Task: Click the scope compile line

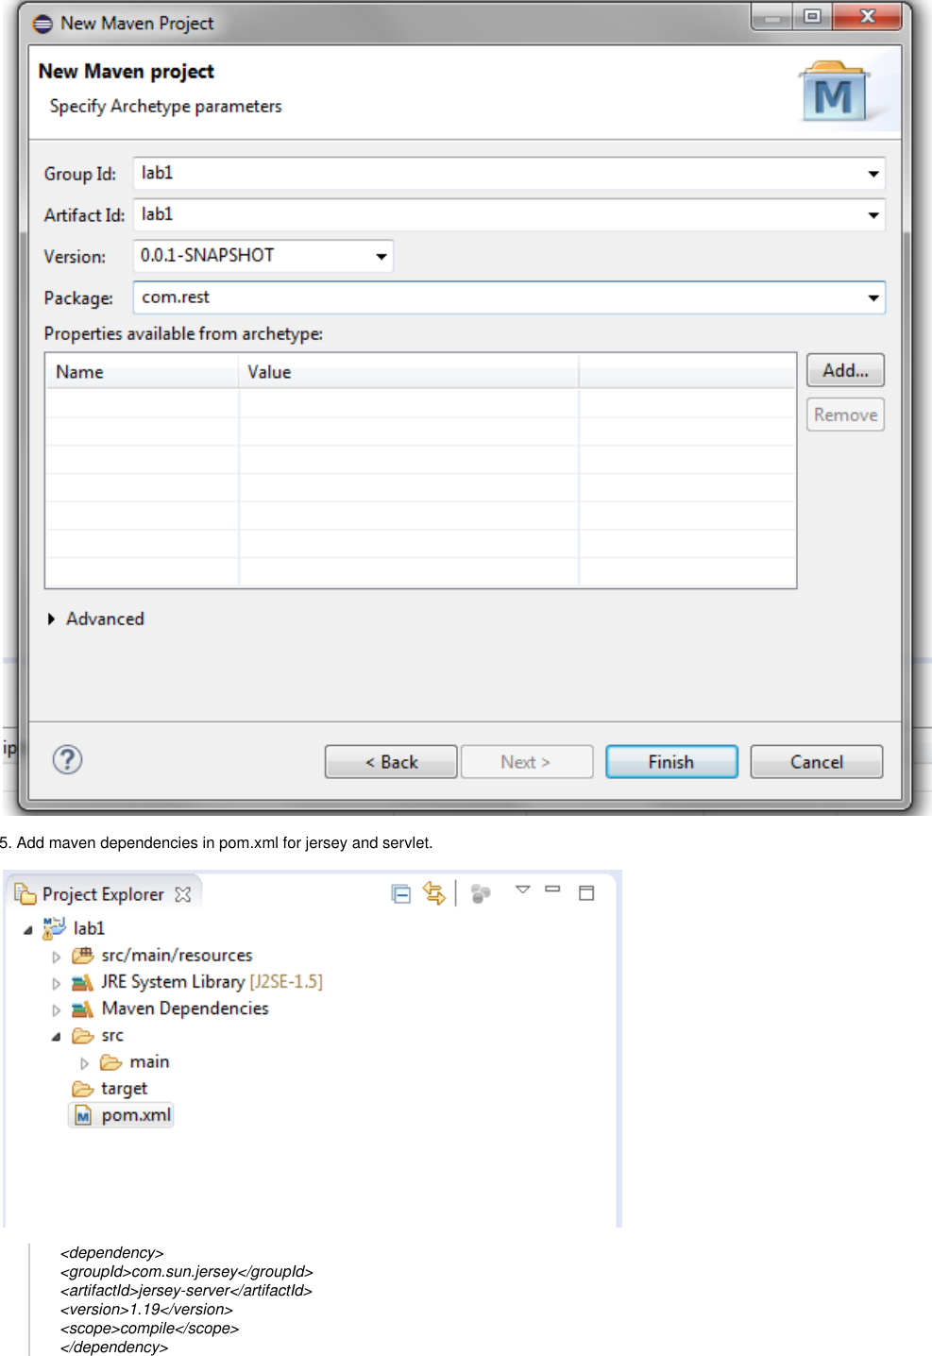Action: point(149,1329)
